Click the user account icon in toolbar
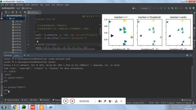196x110 pixels. 134,8
